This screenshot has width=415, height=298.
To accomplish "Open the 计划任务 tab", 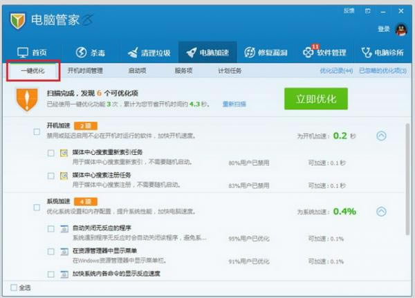I will click(x=230, y=71).
